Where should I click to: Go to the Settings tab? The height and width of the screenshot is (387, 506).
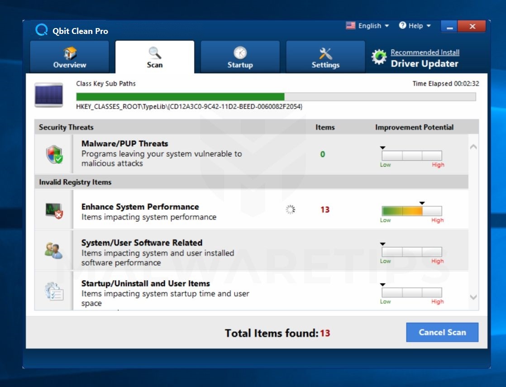325,57
